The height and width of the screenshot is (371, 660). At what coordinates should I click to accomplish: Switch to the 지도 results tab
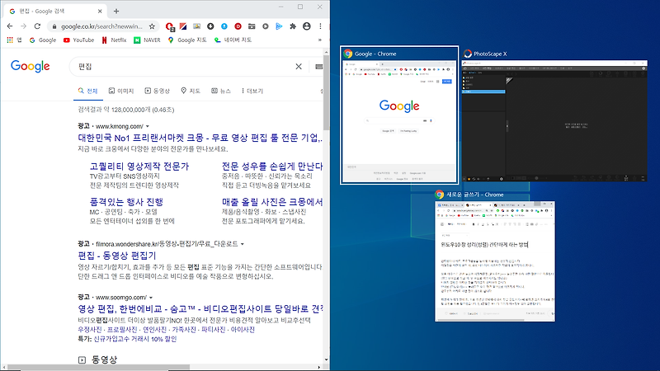coord(191,91)
